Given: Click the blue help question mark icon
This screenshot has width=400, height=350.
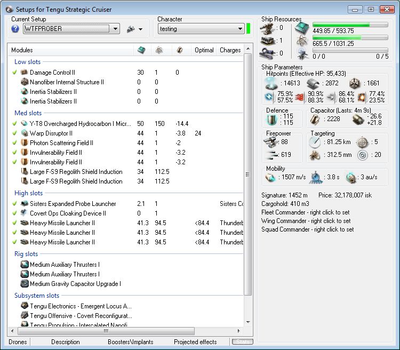Looking at the screenshot, I should coord(15,29).
